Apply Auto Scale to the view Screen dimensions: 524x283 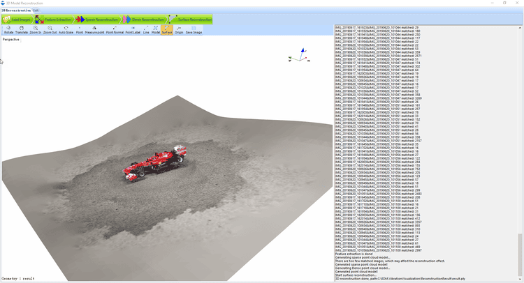[66, 30]
